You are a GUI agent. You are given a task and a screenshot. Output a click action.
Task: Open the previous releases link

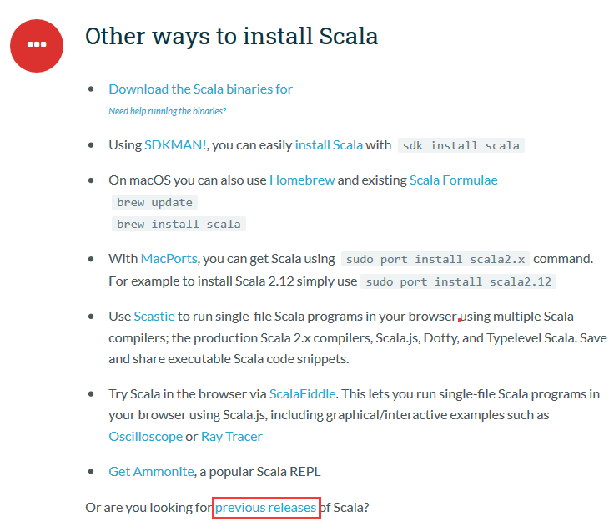(266, 507)
